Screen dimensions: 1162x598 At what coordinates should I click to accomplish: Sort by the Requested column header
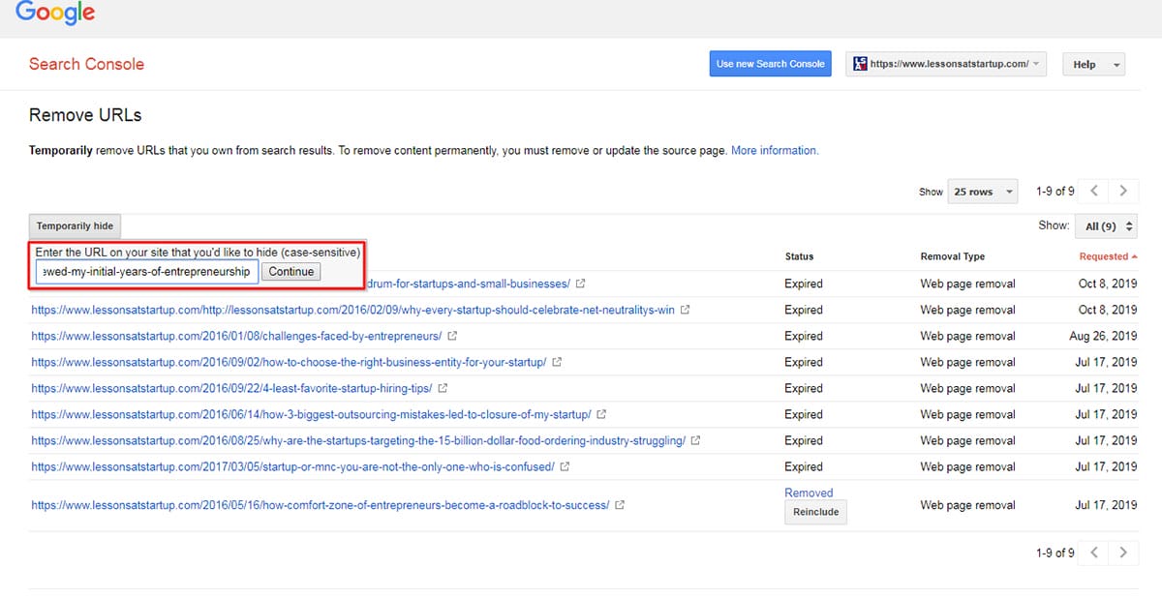coord(1107,256)
